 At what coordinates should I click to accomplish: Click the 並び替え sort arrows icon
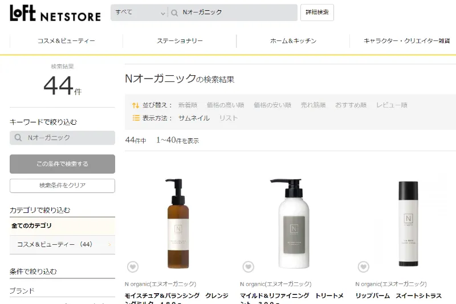pos(136,105)
